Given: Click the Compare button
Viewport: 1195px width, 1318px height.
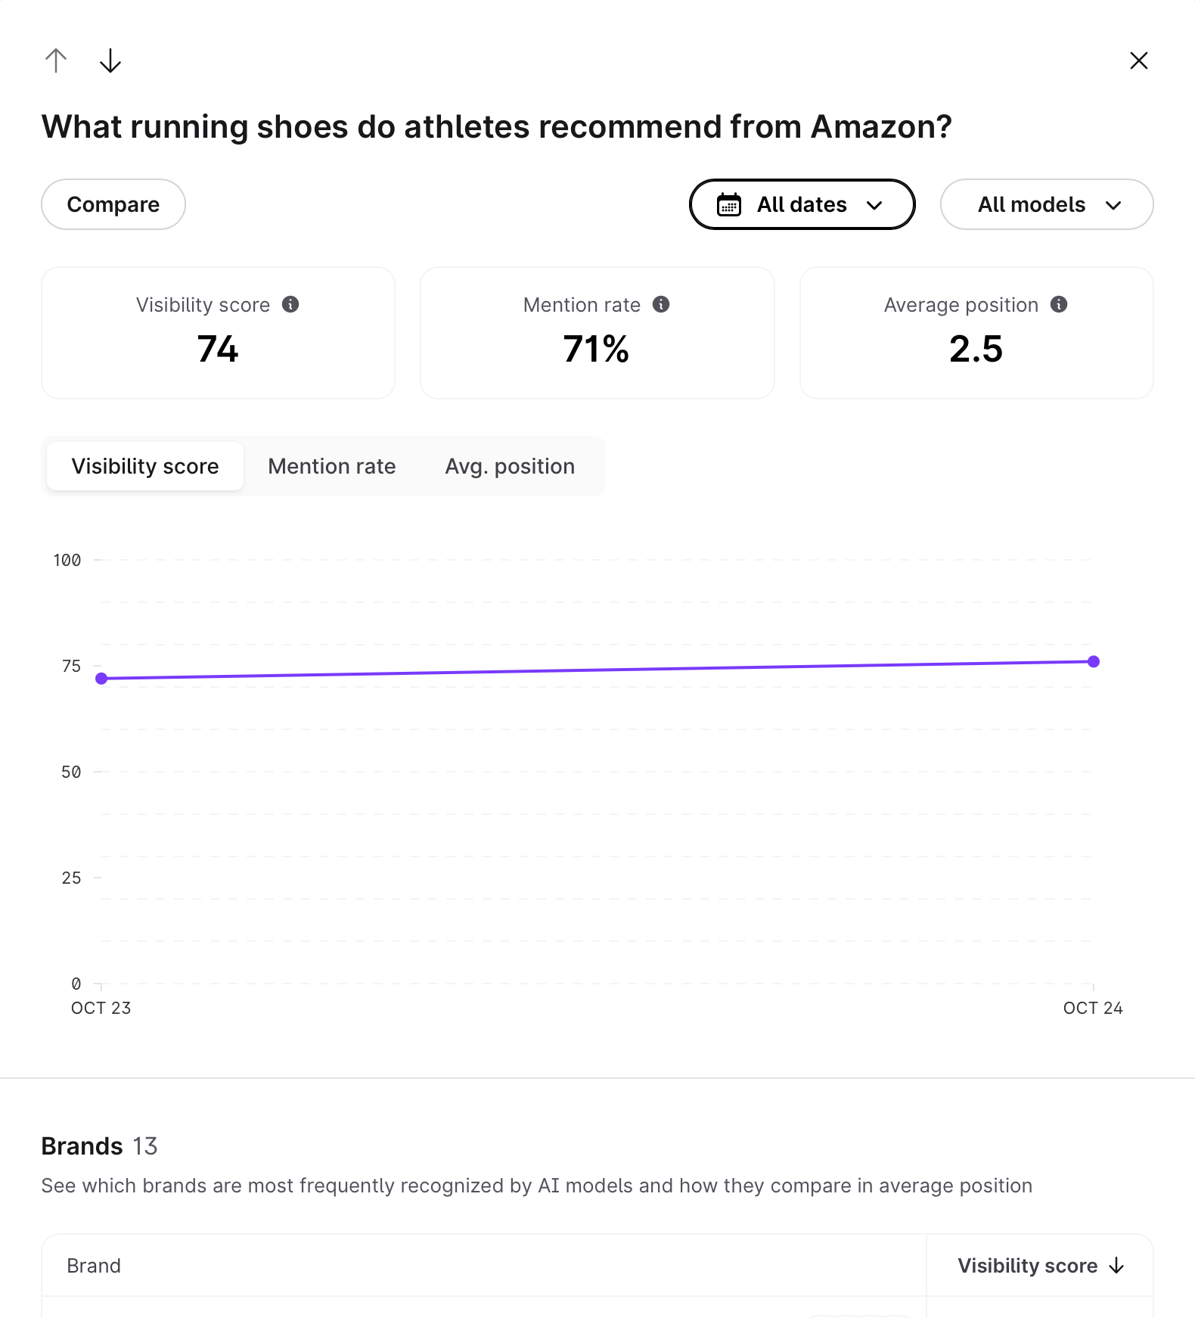Looking at the screenshot, I should pyautogui.click(x=113, y=204).
